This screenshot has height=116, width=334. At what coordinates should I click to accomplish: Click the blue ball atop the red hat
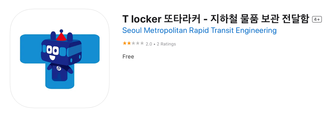61,31
